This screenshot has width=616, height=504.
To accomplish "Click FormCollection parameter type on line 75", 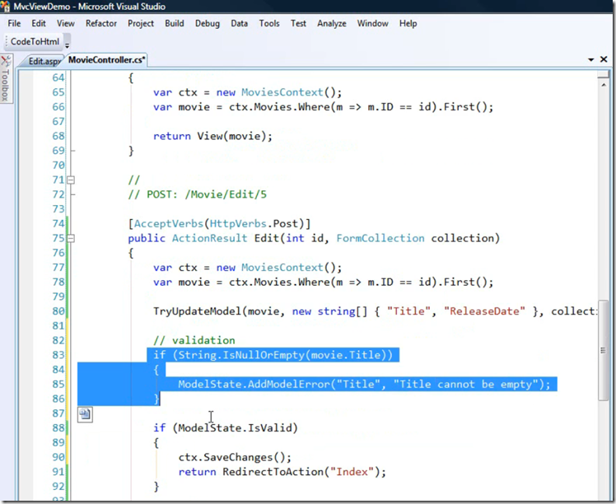I will 380,238.
